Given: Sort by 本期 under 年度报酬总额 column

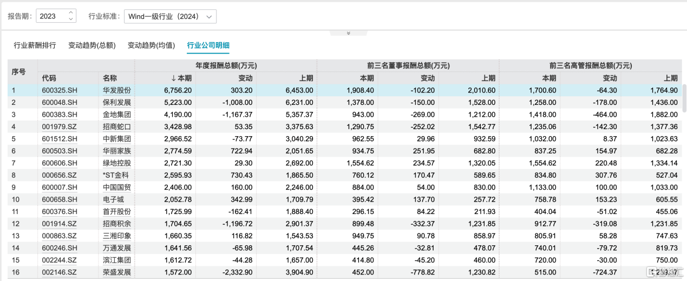Looking at the screenshot, I should [181, 78].
